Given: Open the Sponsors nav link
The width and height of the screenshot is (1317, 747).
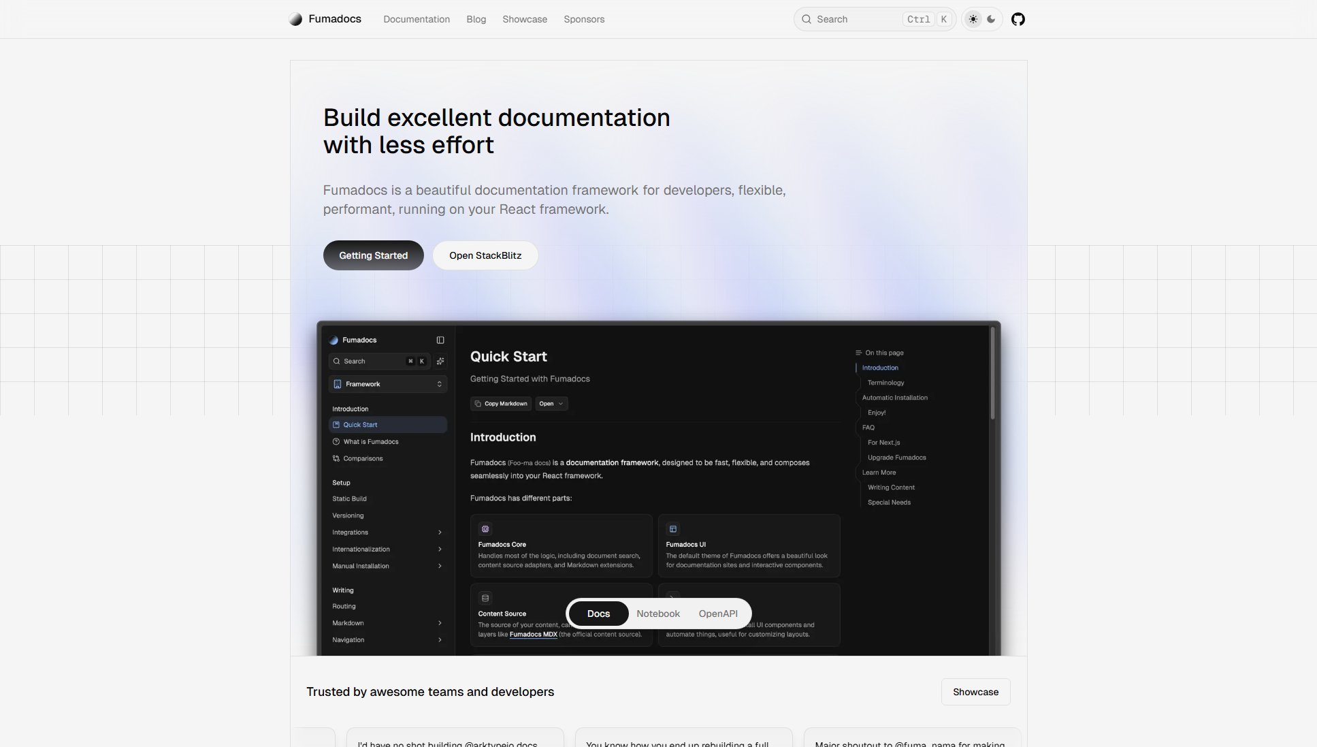Looking at the screenshot, I should click(584, 19).
